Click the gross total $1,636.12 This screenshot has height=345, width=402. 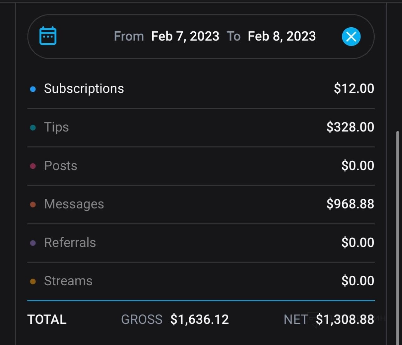[x=199, y=320]
